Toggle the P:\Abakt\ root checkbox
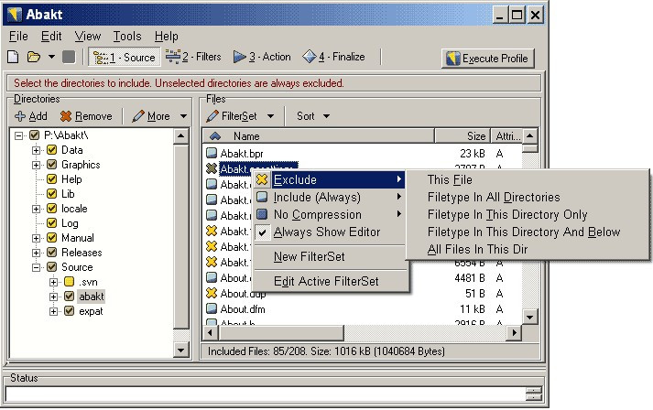Viewport: 653px width, 410px height. click(x=35, y=135)
